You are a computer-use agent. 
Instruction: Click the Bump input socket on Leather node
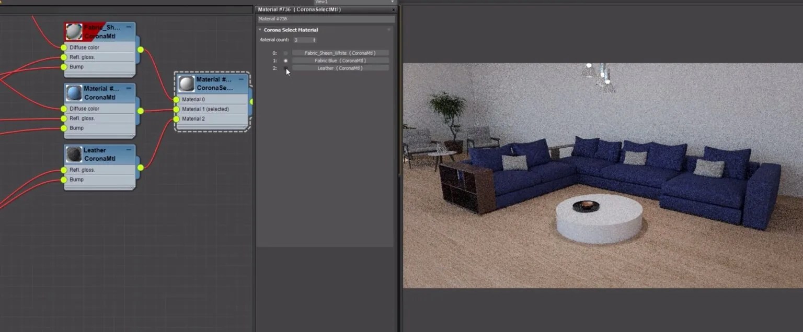[x=64, y=180]
